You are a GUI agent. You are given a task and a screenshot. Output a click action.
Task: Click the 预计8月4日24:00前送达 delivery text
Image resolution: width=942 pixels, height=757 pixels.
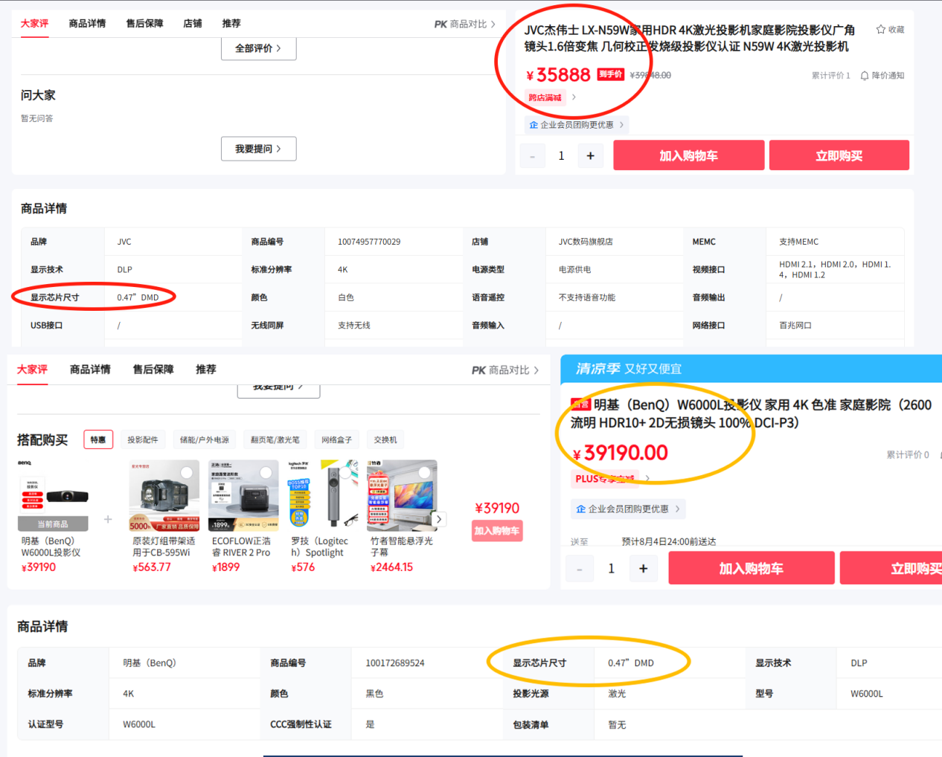pos(669,541)
